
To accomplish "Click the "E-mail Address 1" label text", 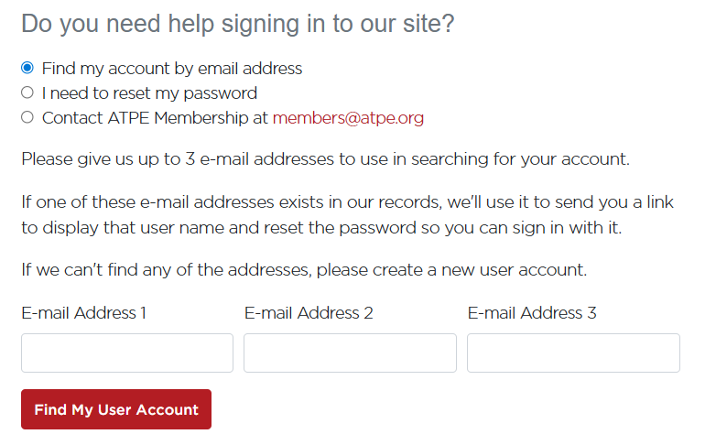I will [x=84, y=313].
